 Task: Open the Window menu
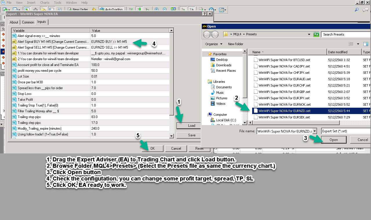click(x=71, y=3)
